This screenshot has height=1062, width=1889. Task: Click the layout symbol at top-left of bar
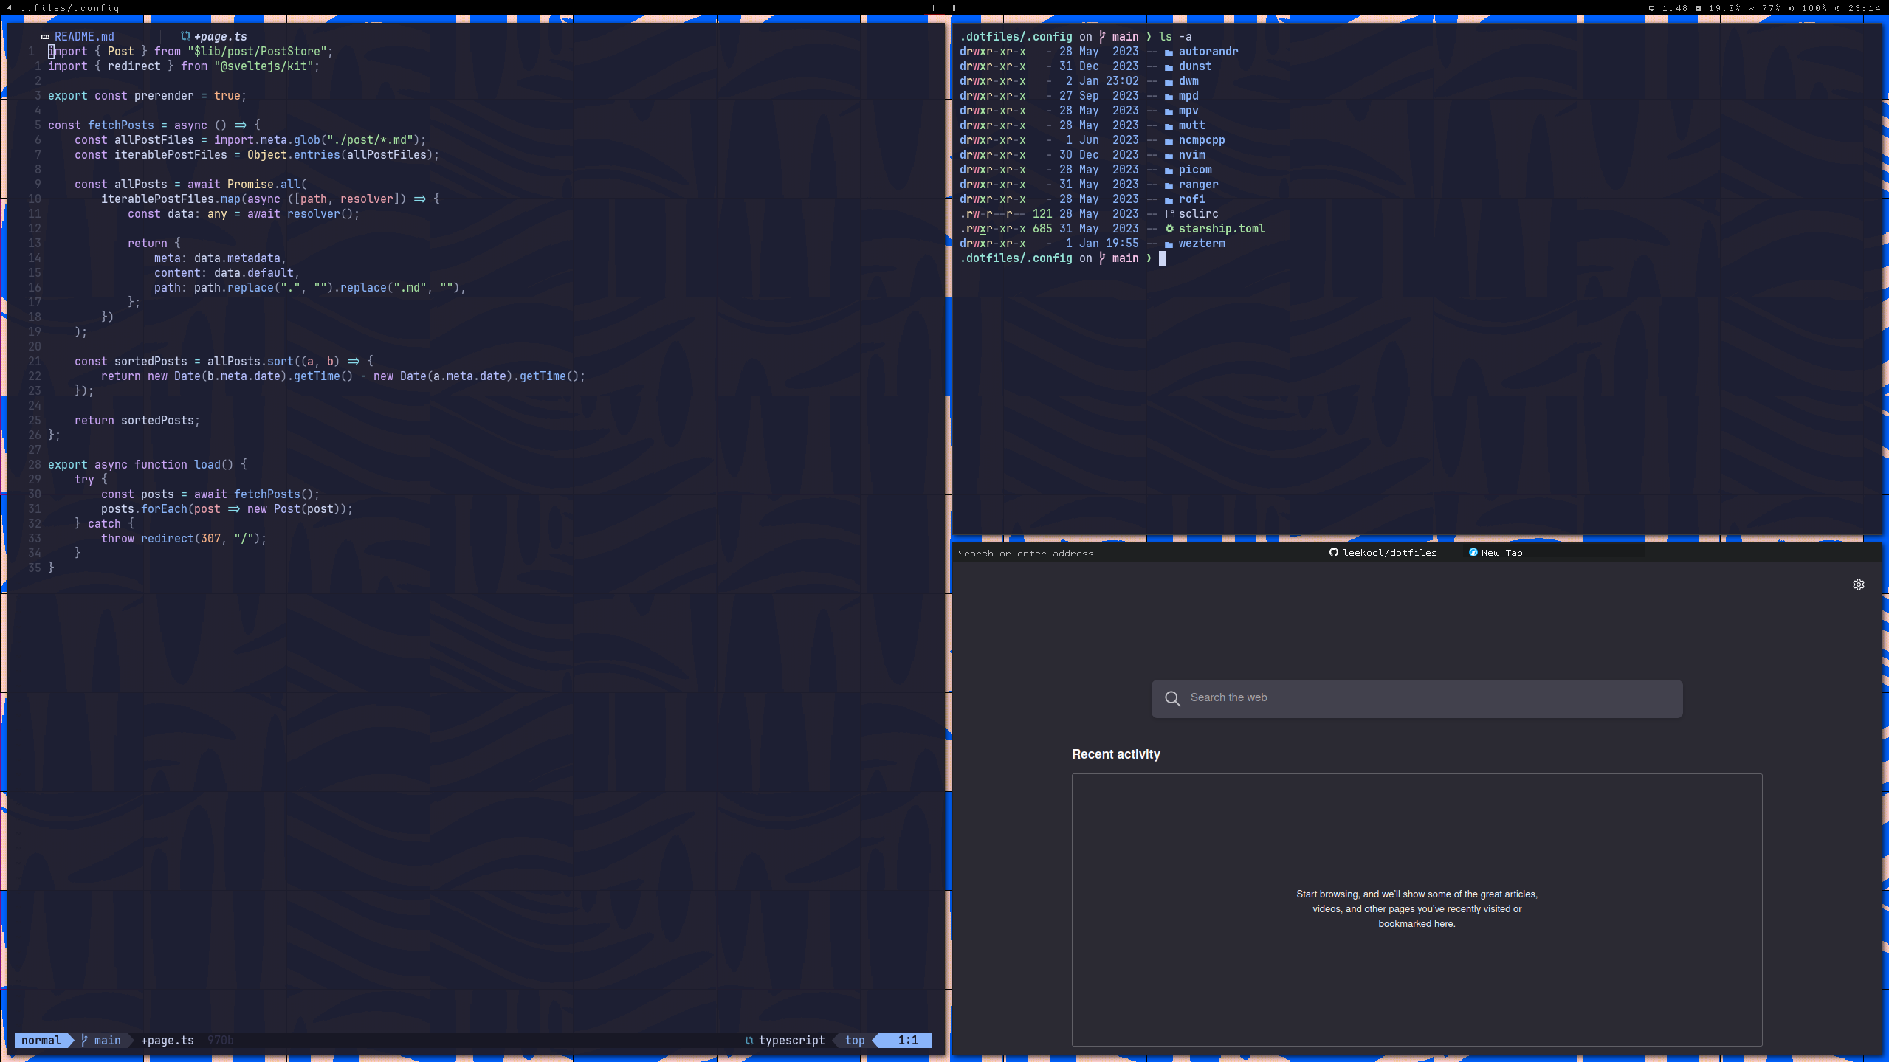click(x=9, y=8)
